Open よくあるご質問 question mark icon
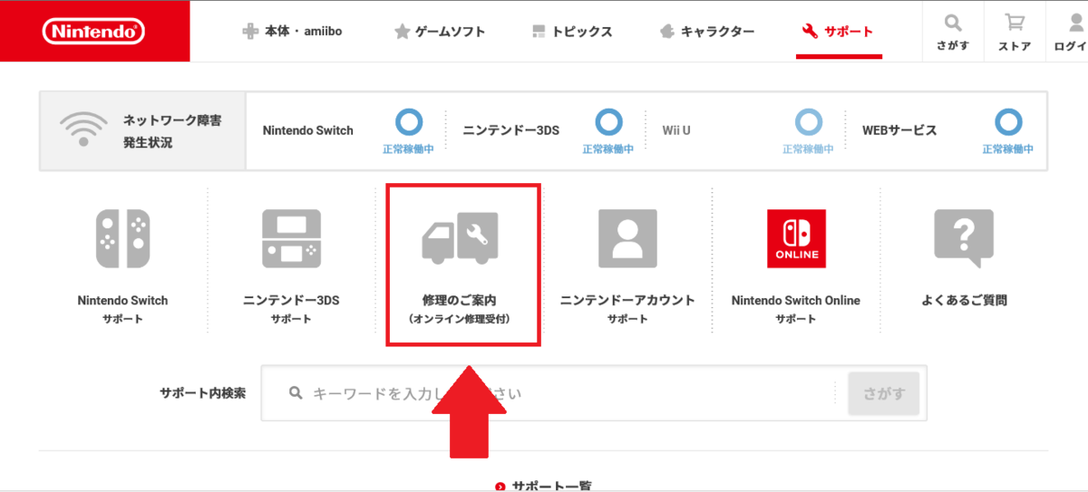This screenshot has width=1088, height=492. point(964,238)
